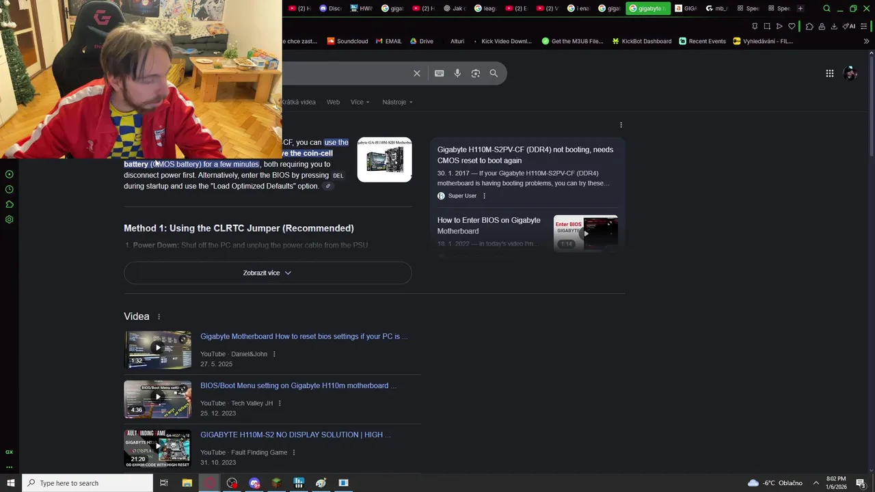Viewport: 875px width, 492px height.
Task: Open the H110M-S2PV-CF not booting article
Action: point(525,155)
